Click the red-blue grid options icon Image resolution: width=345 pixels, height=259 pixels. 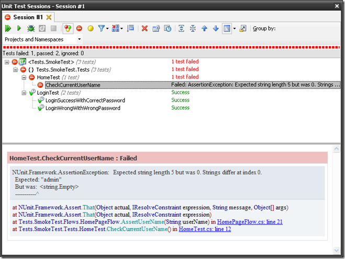tap(116, 28)
